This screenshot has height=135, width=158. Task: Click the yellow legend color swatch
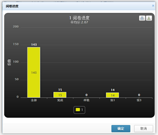point(78,110)
